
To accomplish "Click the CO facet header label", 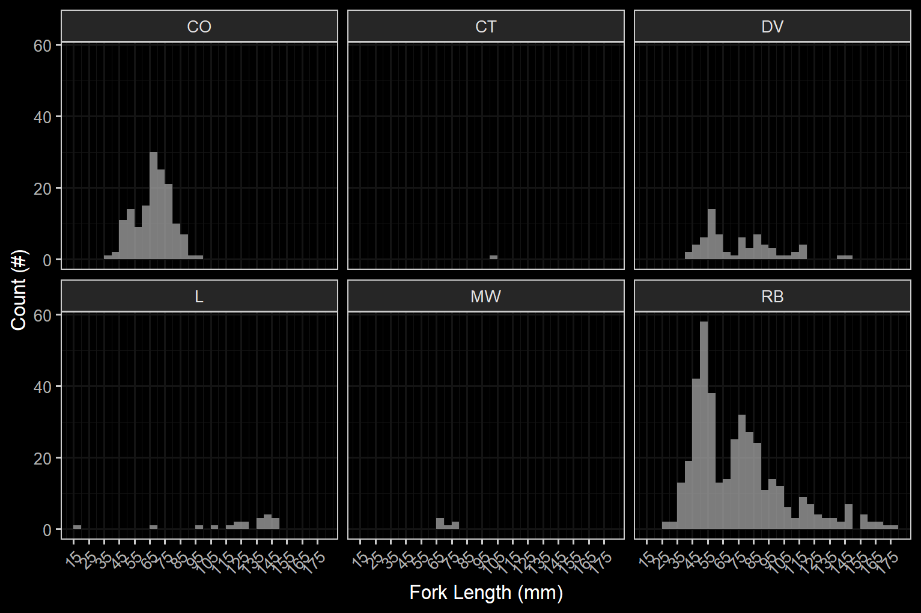I will tap(199, 27).
